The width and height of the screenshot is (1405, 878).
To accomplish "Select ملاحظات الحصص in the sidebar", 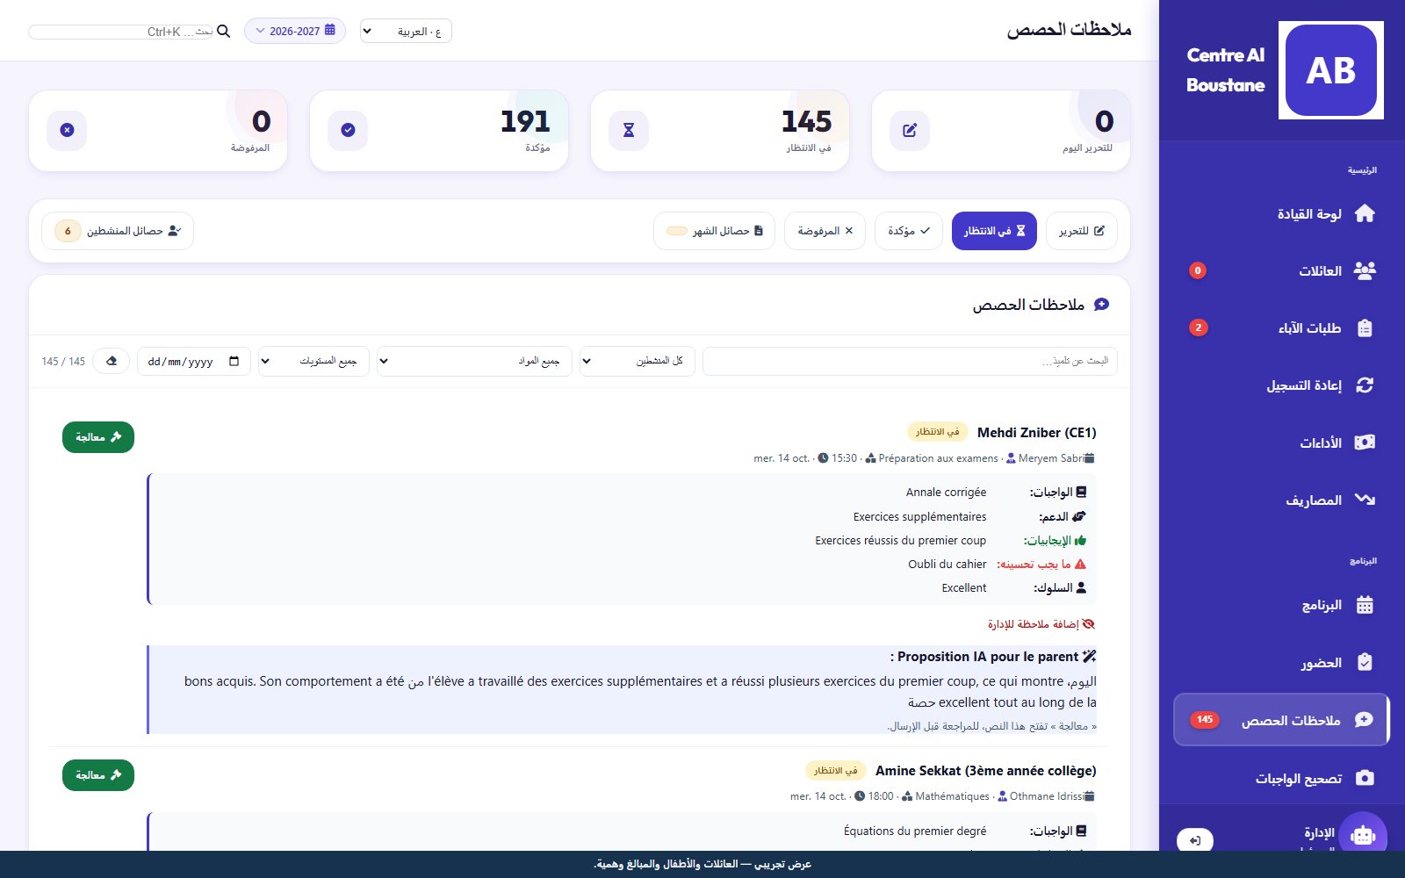I will click(1282, 720).
